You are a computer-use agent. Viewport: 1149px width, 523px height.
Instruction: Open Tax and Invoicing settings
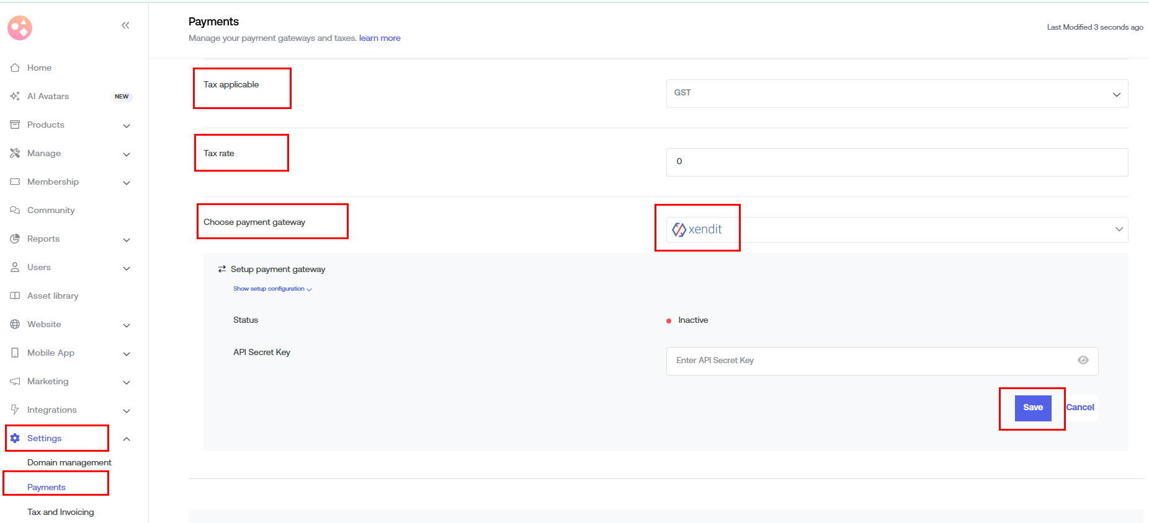click(61, 512)
